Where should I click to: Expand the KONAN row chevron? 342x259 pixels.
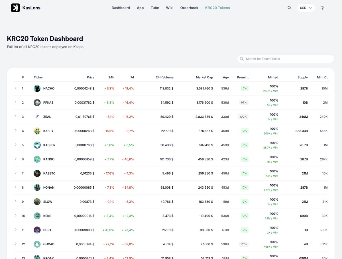coord(16,187)
